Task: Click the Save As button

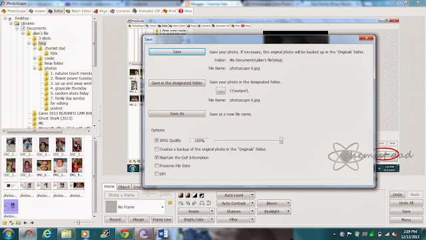Action: click(177, 114)
